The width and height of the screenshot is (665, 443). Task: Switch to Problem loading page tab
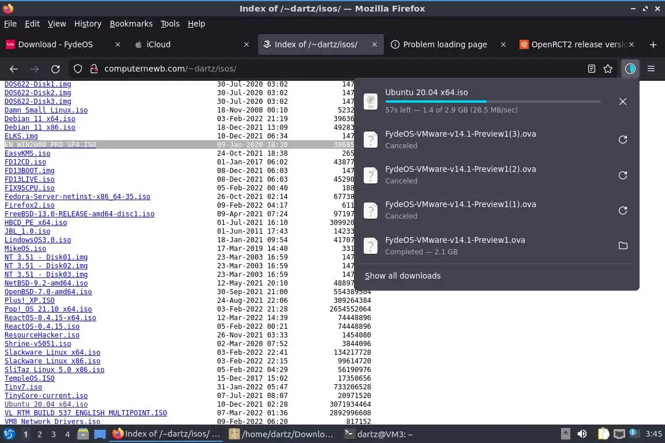pos(448,44)
